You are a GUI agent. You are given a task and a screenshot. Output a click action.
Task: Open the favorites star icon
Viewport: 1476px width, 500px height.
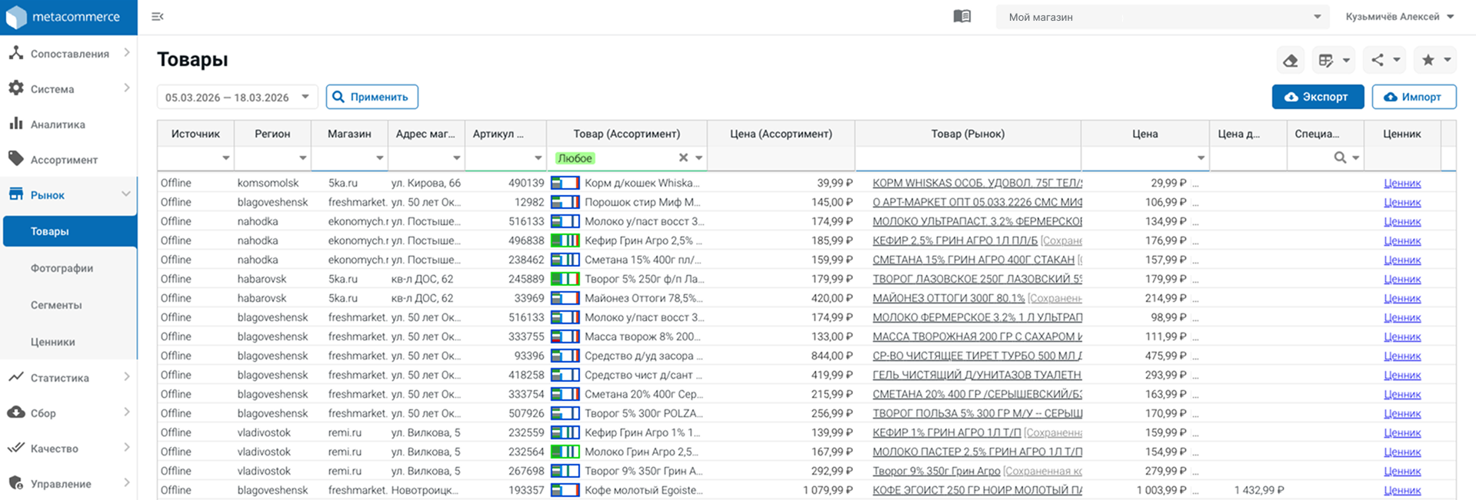(1428, 60)
